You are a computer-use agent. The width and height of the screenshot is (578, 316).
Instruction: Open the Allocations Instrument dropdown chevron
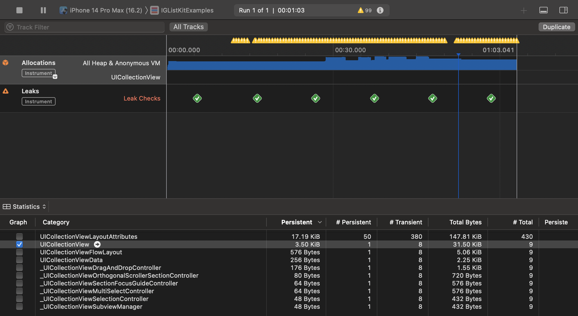[55, 76]
